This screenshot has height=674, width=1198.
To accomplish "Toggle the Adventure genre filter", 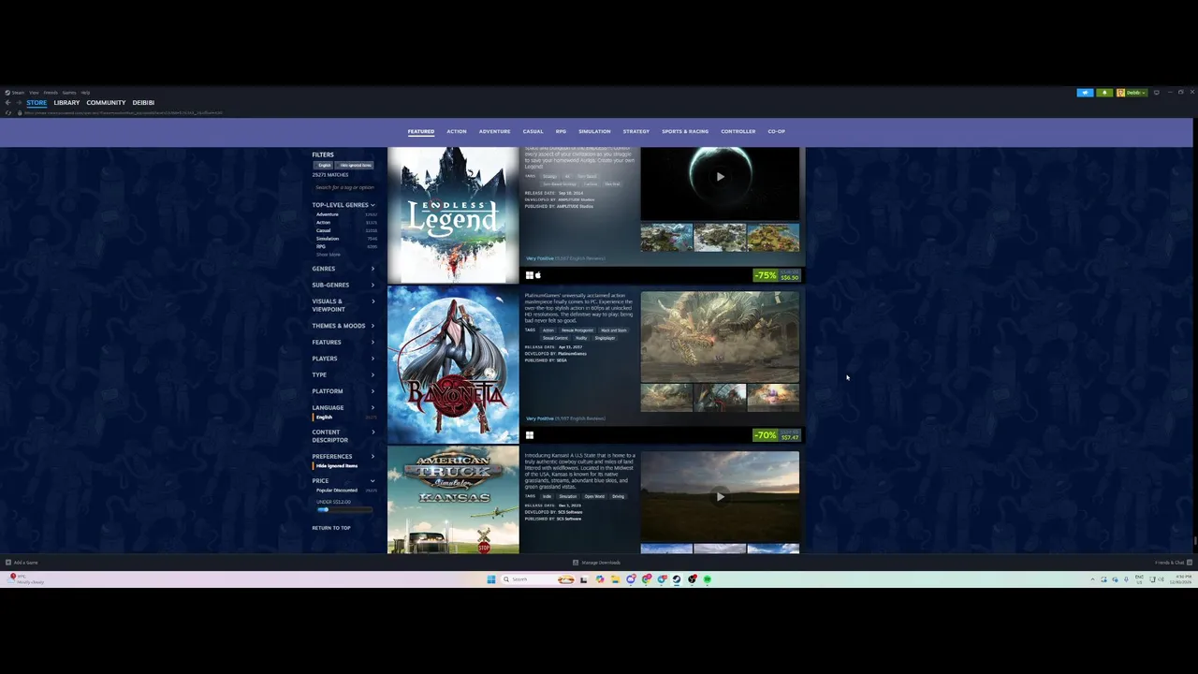I will (345, 214).
